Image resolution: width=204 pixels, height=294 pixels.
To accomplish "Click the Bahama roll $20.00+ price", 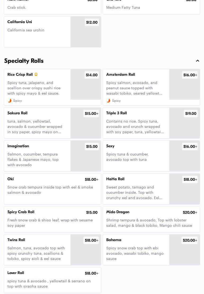I will tap(190, 240).
